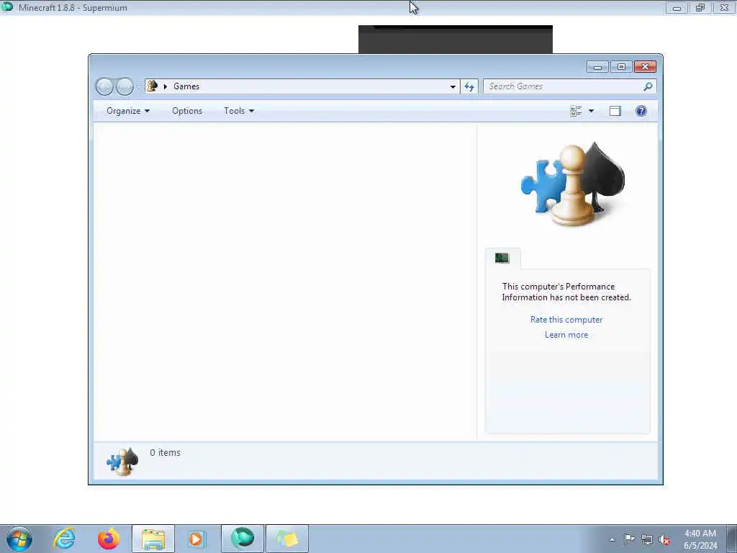737x553 pixels.
Task: Click the Show desktop strip
Action: [732, 539]
